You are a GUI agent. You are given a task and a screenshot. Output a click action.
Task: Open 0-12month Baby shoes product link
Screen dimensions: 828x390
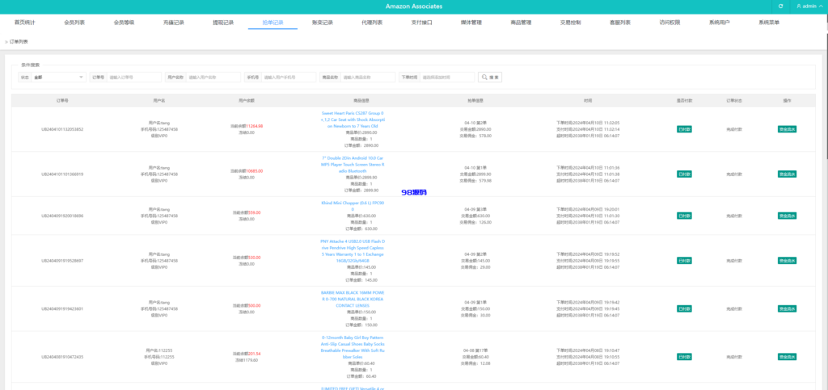pos(353,346)
